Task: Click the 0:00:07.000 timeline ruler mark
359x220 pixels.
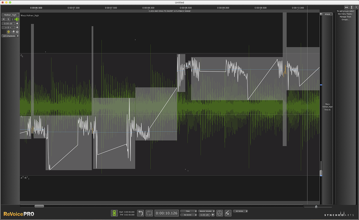Action: (74, 8)
